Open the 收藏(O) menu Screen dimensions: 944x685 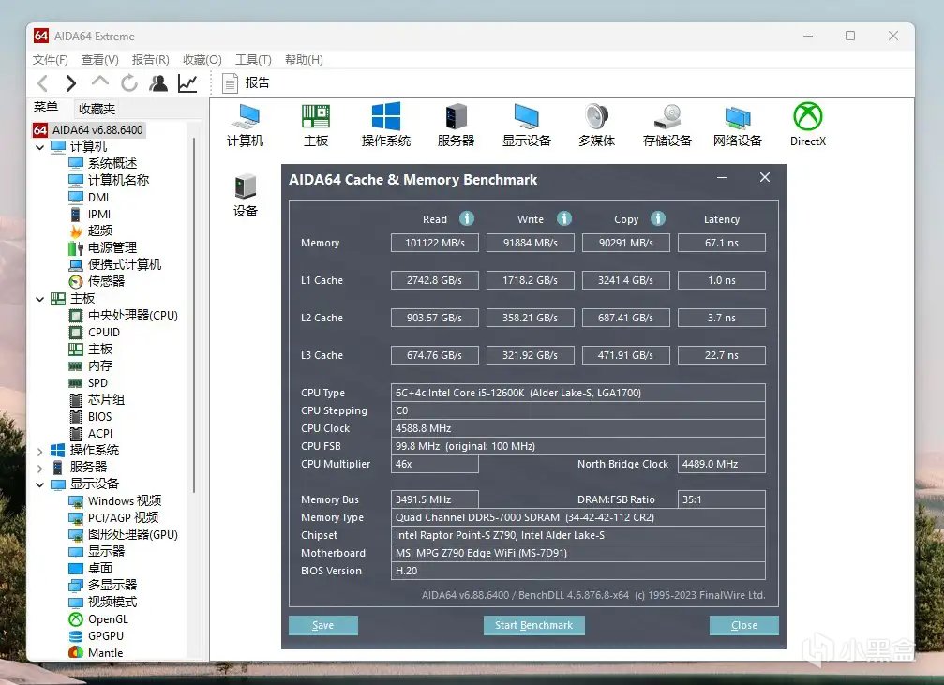coord(202,60)
